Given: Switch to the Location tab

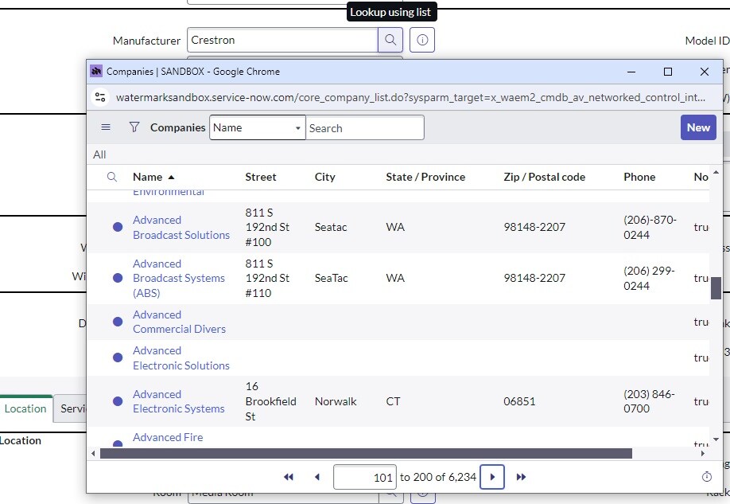Looking at the screenshot, I should coord(25,409).
